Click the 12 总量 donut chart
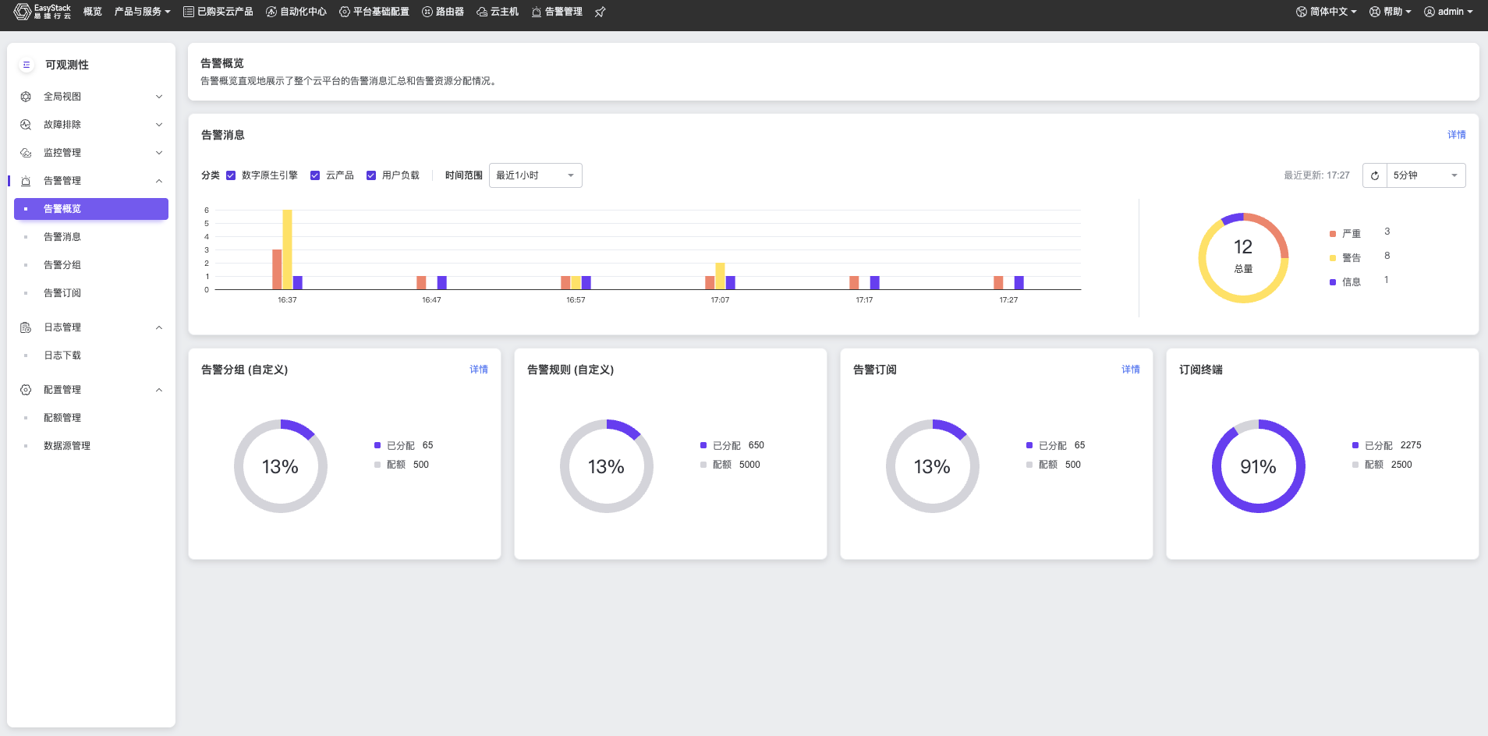1488x736 pixels. click(1243, 257)
